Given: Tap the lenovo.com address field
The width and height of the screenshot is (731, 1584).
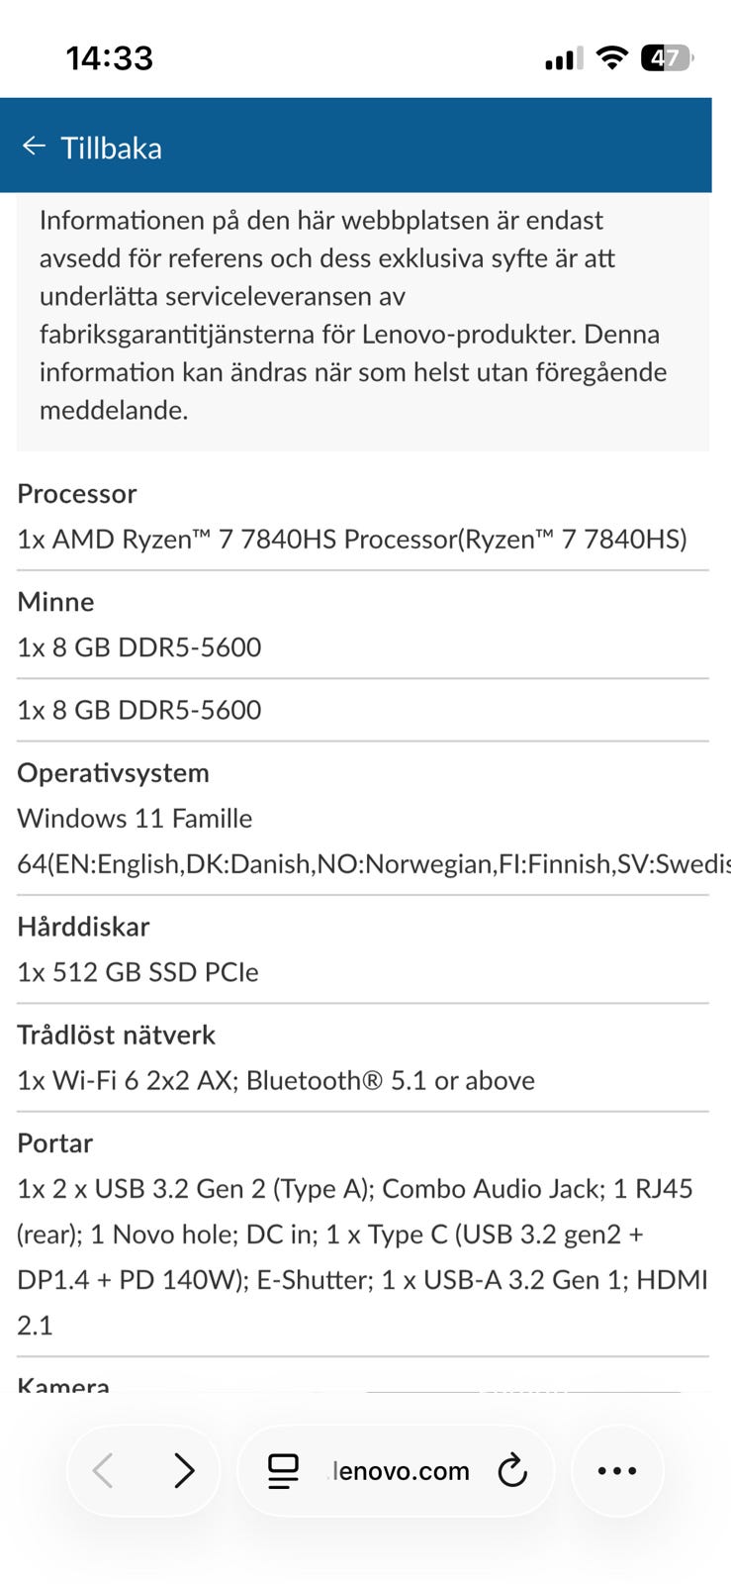Looking at the screenshot, I should 401,1471.
